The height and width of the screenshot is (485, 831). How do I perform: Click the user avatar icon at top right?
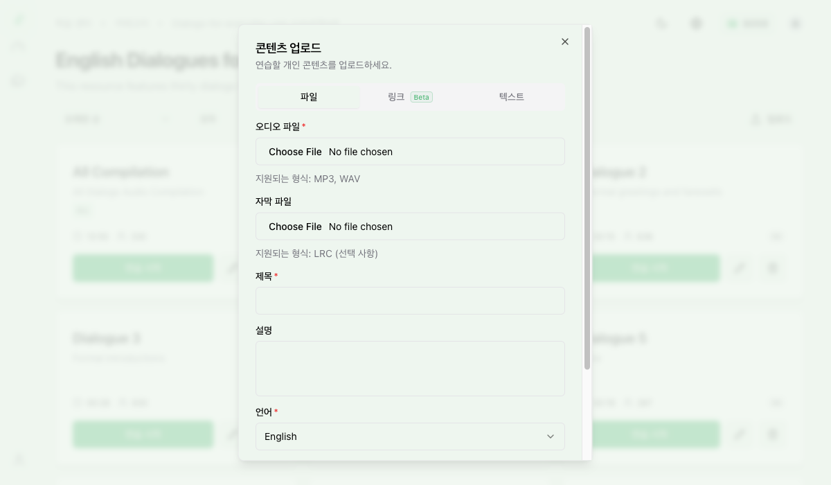click(x=794, y=23)
